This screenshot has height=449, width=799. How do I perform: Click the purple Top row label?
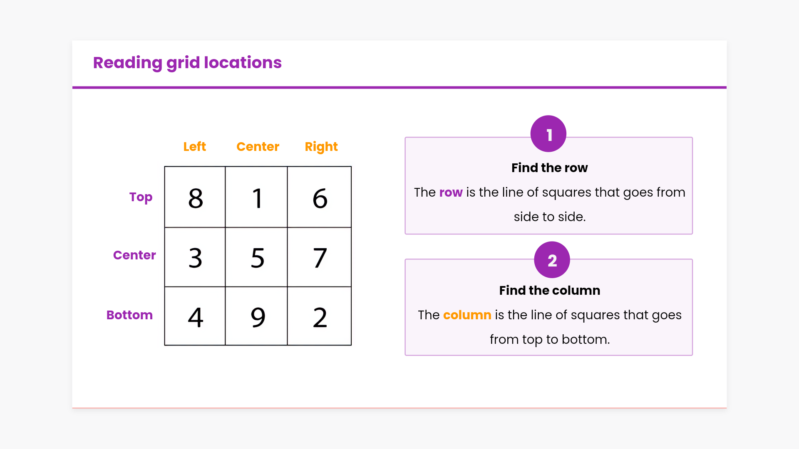click(x=141, y=197)
